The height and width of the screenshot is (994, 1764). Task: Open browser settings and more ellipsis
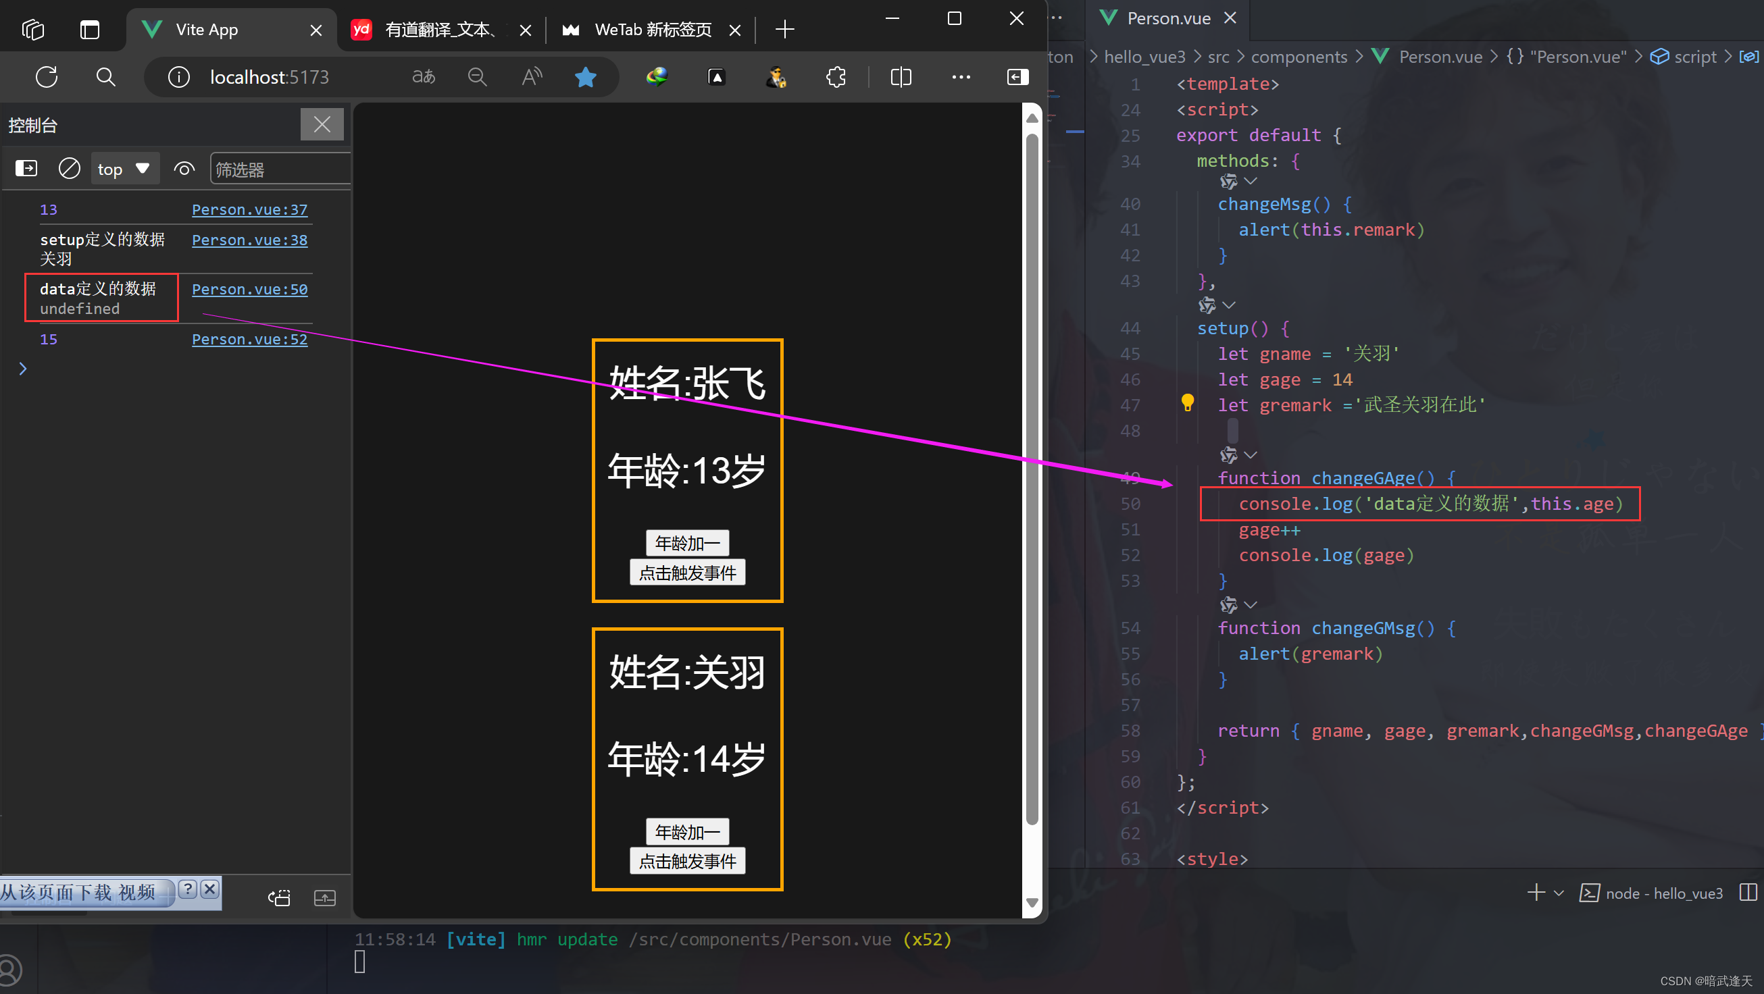[x=961, y=77]
